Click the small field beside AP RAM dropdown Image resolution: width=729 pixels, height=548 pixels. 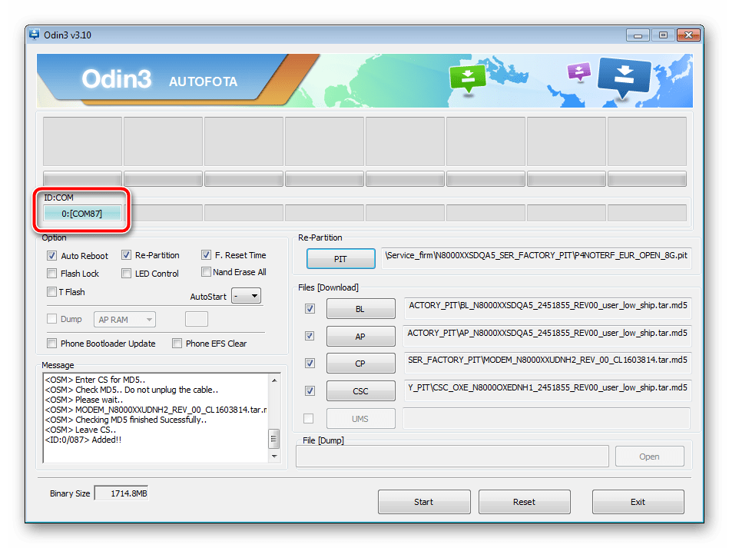point(197,319)
